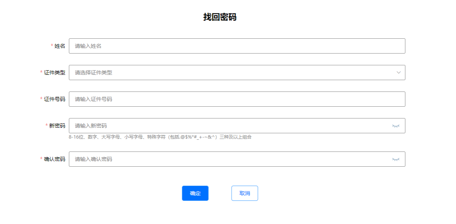Click the 确认密码 field label
456x224 pixels.
click(x=54, y=159)
